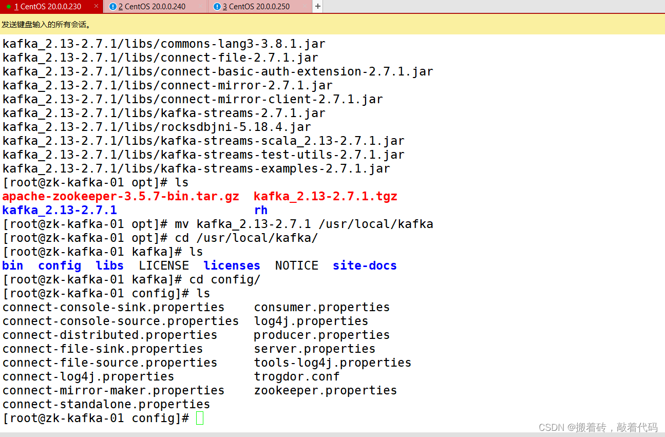Click the blue bin directory name
The image size is (665, 437).
pyautogui.click(x=13, y=266)
